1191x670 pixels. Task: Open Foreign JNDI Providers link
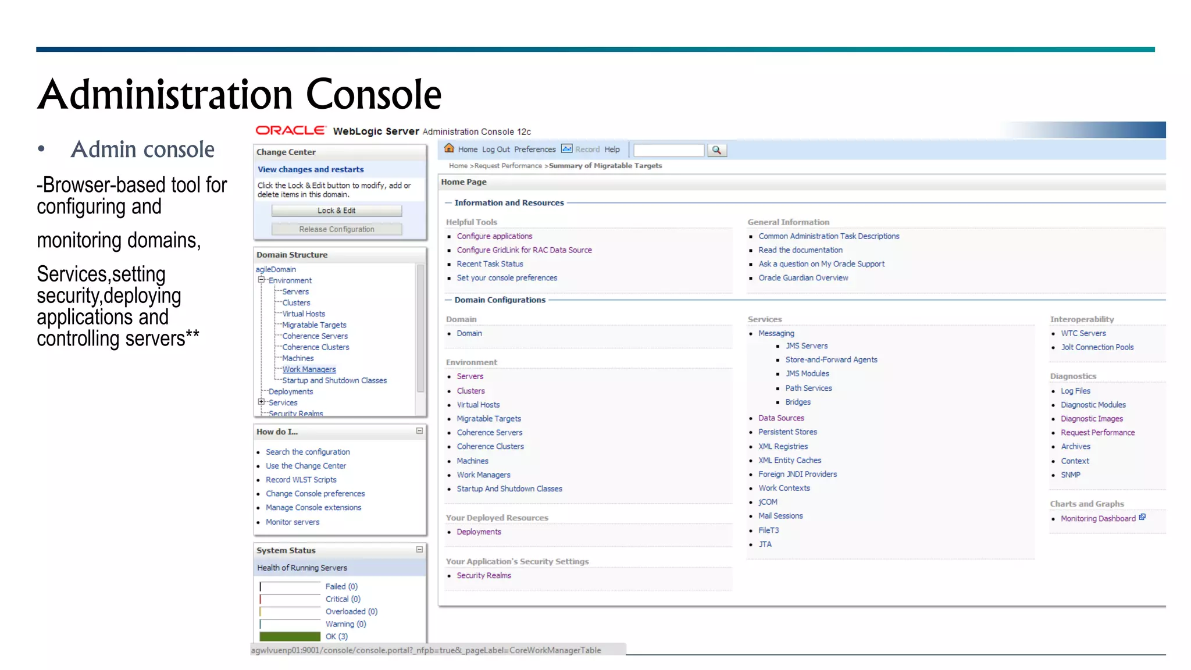pos(797,475)
